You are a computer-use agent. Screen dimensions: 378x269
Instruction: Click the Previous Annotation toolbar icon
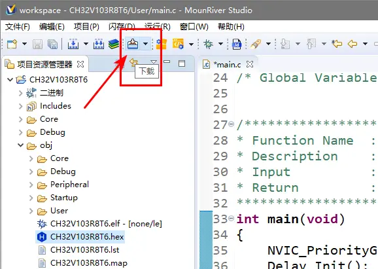point(311,44)
